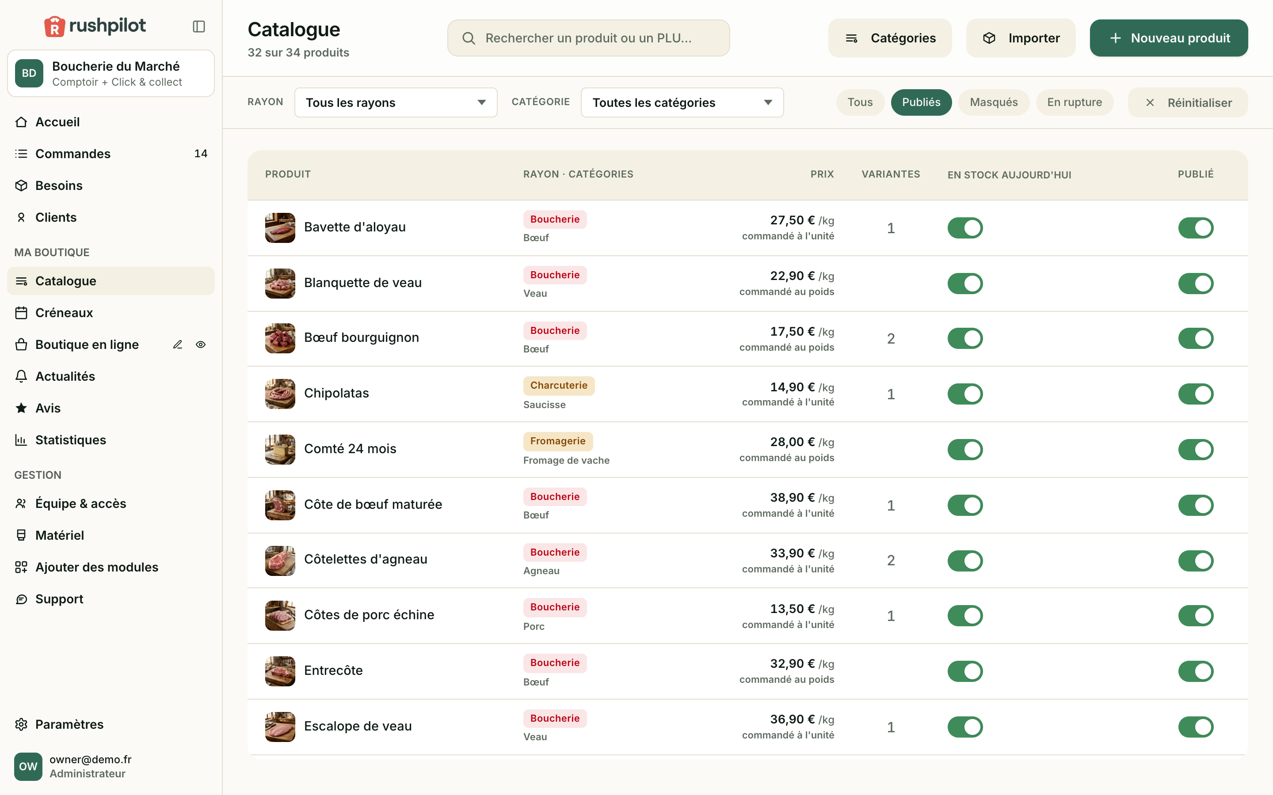1273x795 pixels.
Task: Click the magnifier icon in search bar
Action: click(x=469, y=38)
